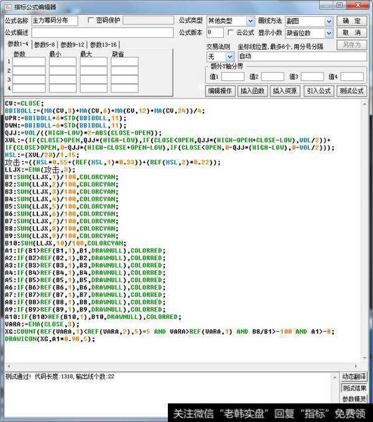
Task: Click the 坐标线位置 field showing 自动
Action: [x=302, y=57]
